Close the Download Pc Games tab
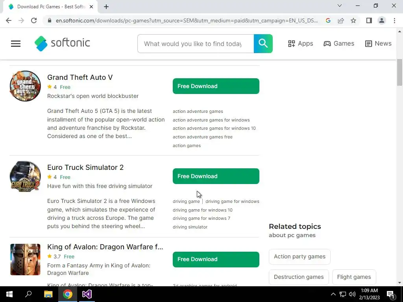Screen dimensions: 403x302 point(91,7)
